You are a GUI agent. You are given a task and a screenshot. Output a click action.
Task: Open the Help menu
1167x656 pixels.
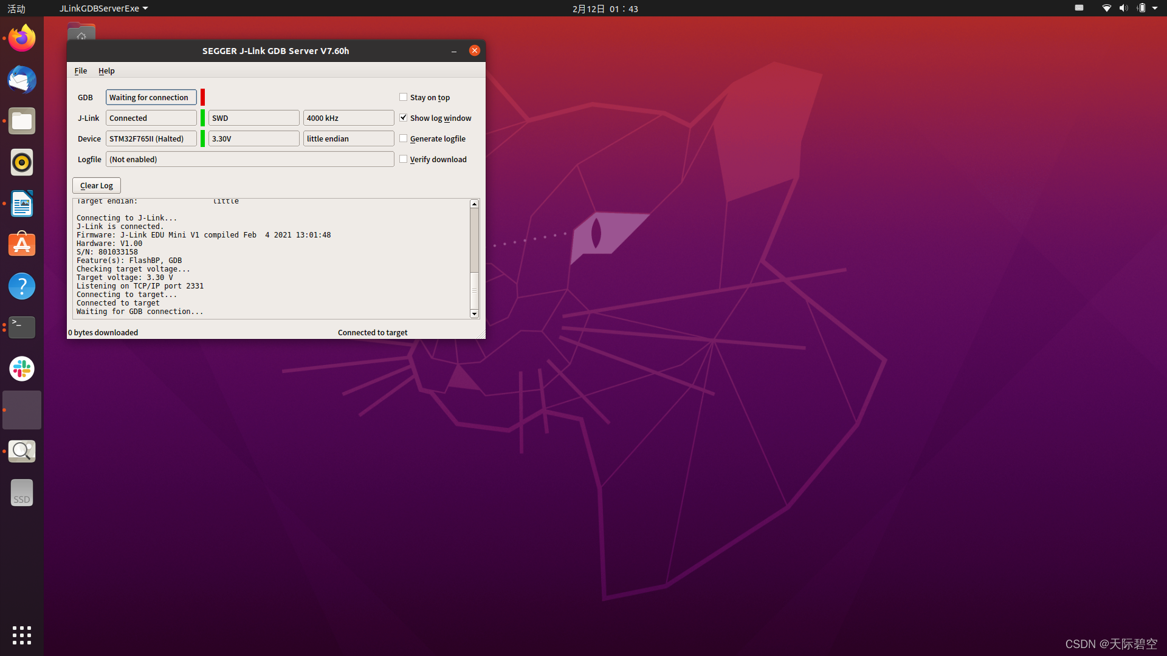(106, 71)
